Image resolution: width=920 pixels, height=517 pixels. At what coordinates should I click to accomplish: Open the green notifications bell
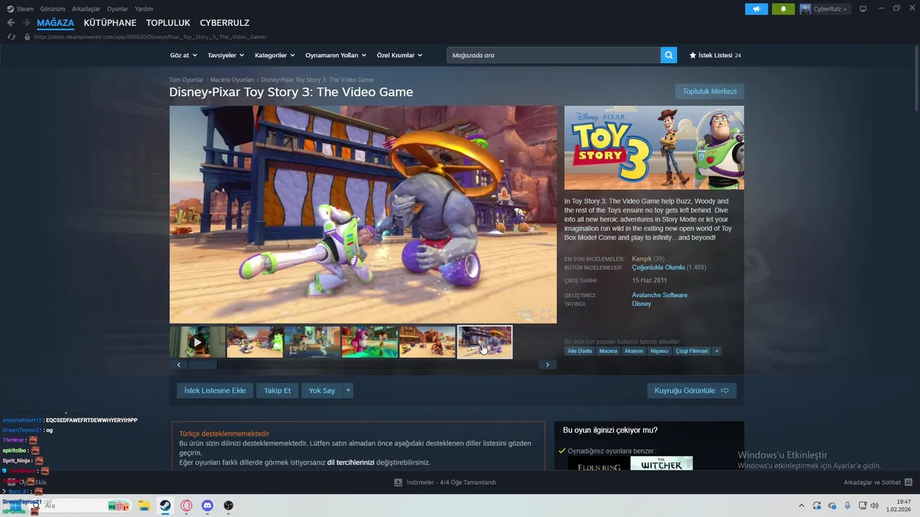[x=783, y=9]
